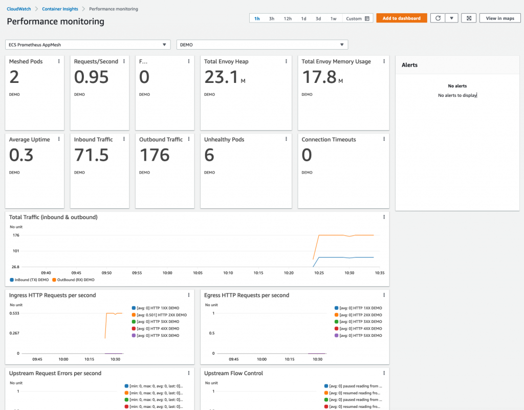Screen dimensions: 524x410
Task: Select the 3h time range
Action: pos(272,18)
